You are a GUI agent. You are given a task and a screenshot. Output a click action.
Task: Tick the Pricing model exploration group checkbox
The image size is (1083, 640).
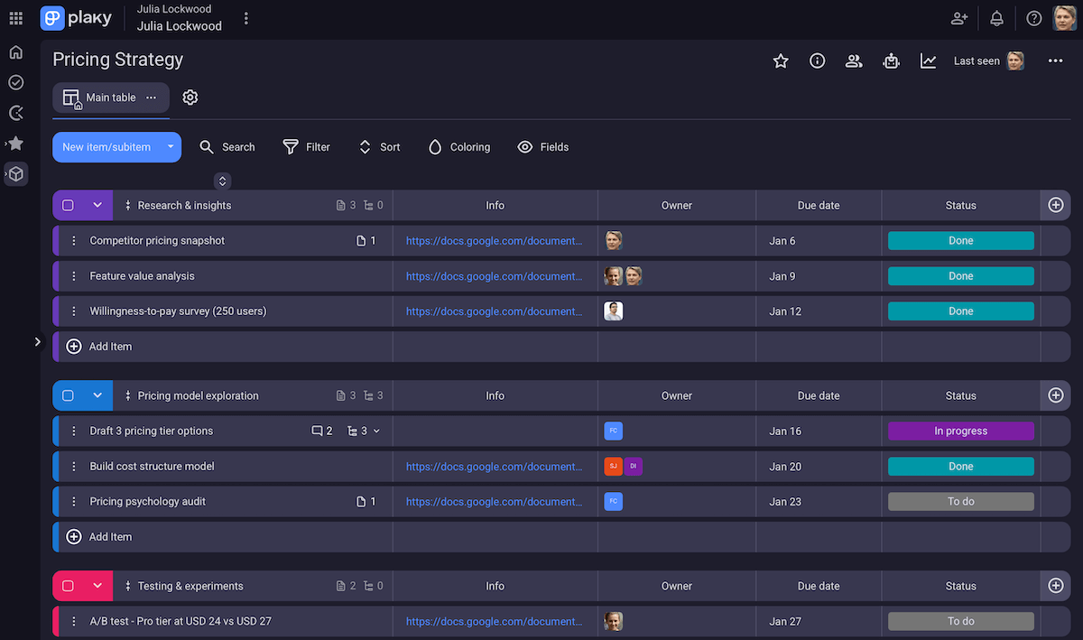click(67, 395)
